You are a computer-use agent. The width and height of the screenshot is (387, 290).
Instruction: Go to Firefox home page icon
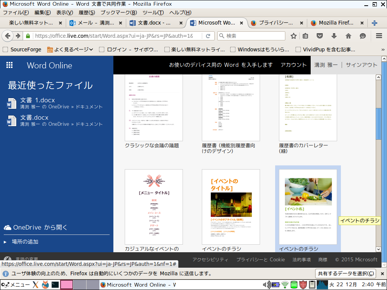coord(348,36)
